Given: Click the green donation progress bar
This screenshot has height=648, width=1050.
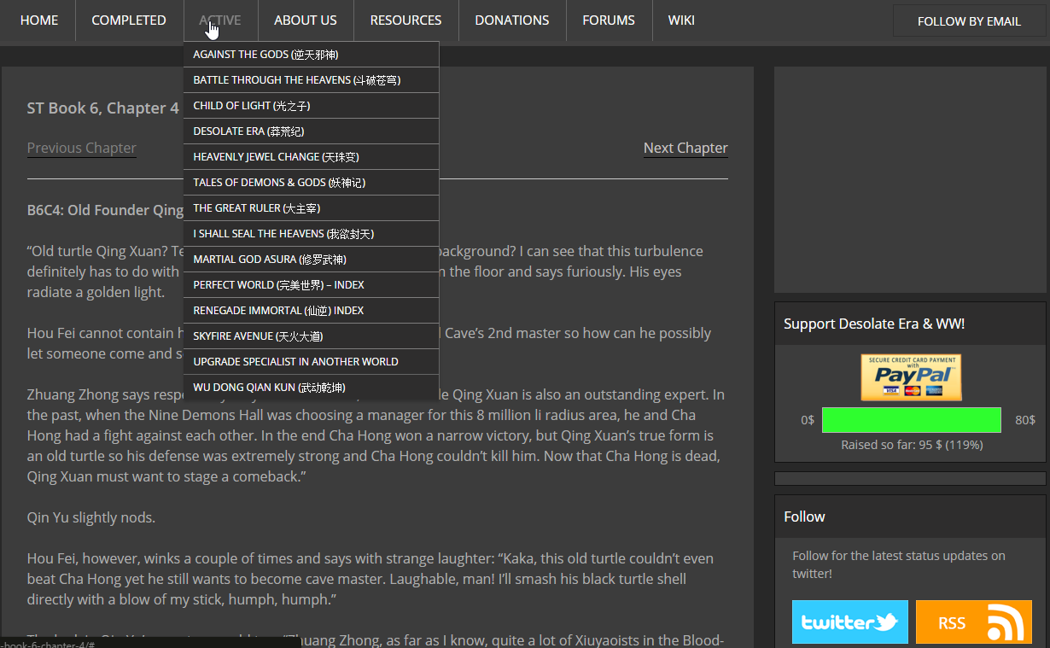Looking at the screenshot, I should 911,420.
